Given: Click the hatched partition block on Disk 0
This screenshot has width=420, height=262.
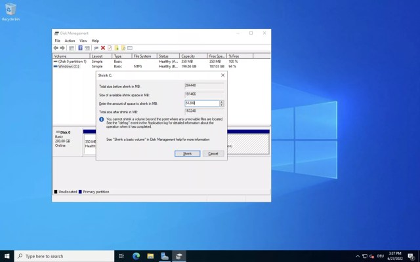Looking at the screenshot, I should coord(248,144).
